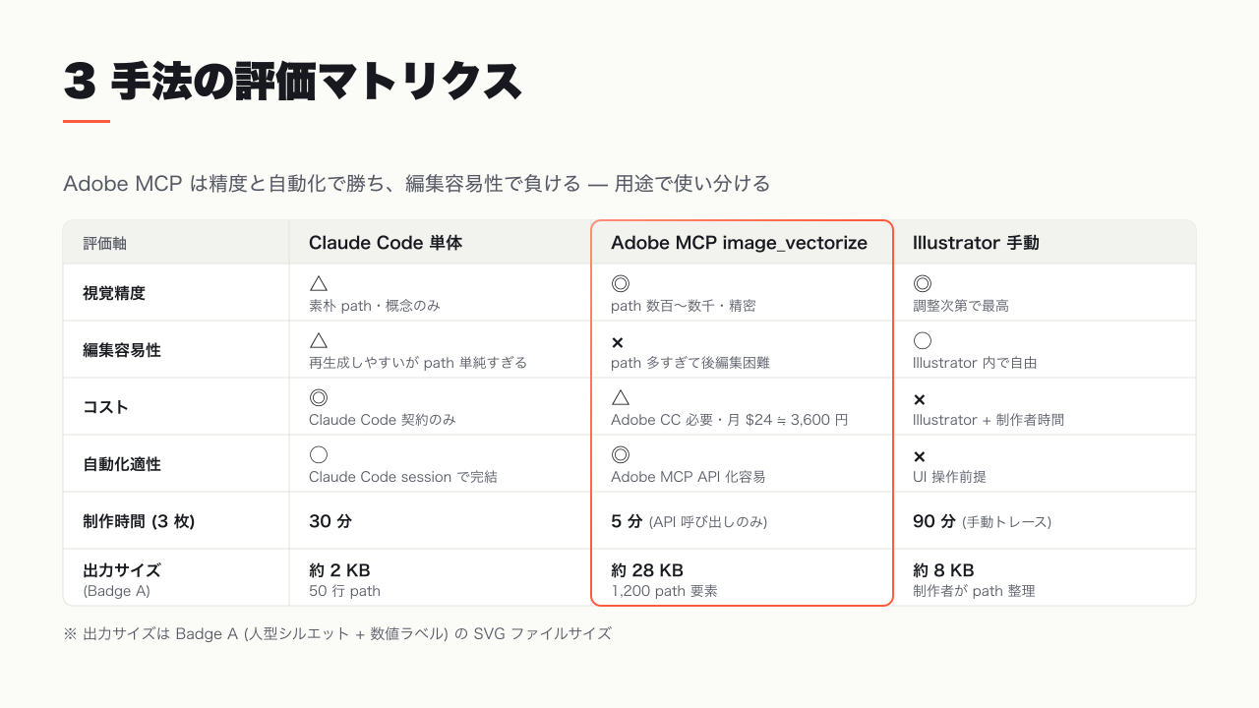This screenshot has width=1259, height=708.
Task: Click the triangle mark above '素朴 path・概念のみ'
Action: click(318, 284)
